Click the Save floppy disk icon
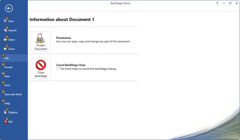This screenshot has height=140, width=240. (5, 21)
